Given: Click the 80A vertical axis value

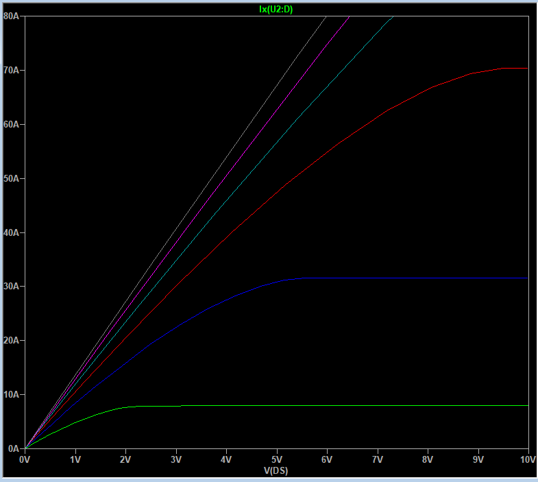Looking at the screenshot, I should pos(11,16).
